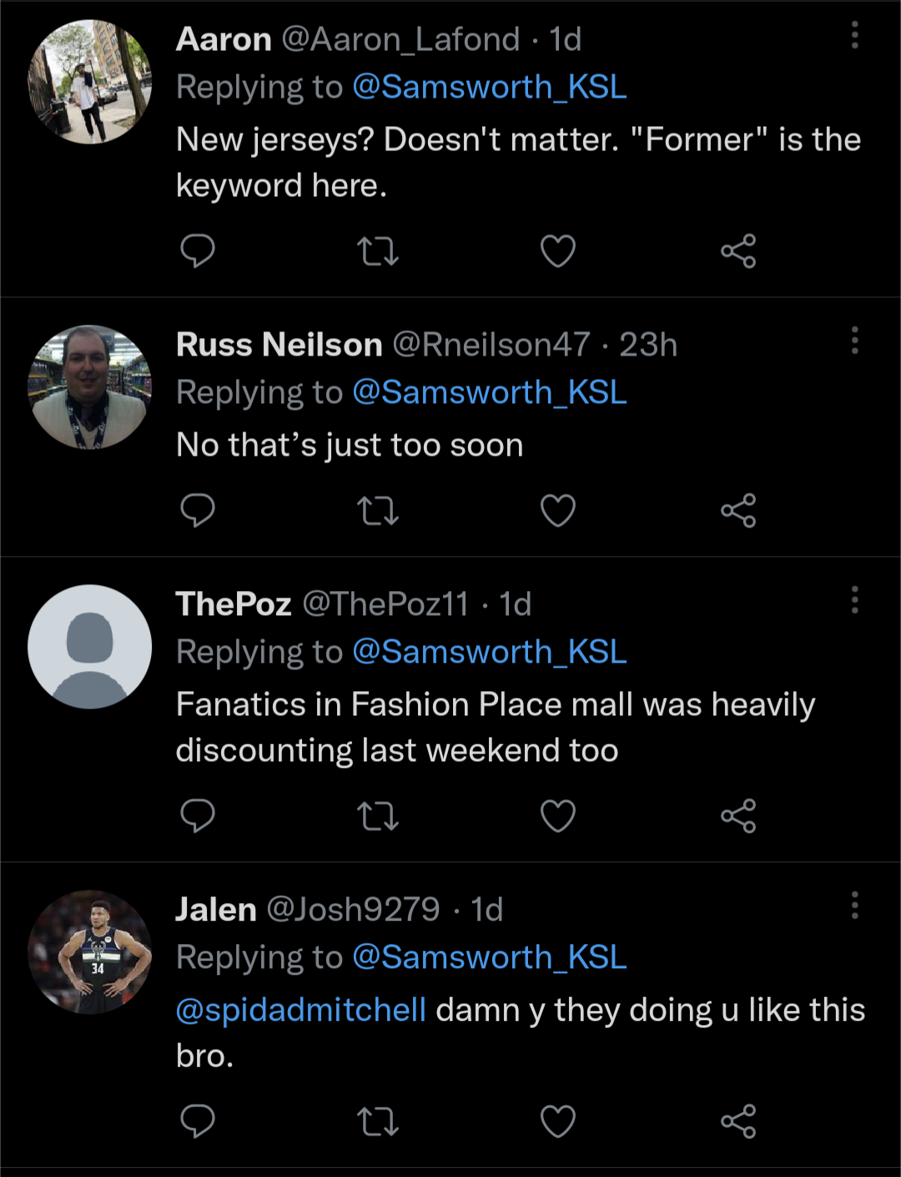The image size is (901, 1177).
Task: Share Jalen's tweet
Action: coord(738,1121)
